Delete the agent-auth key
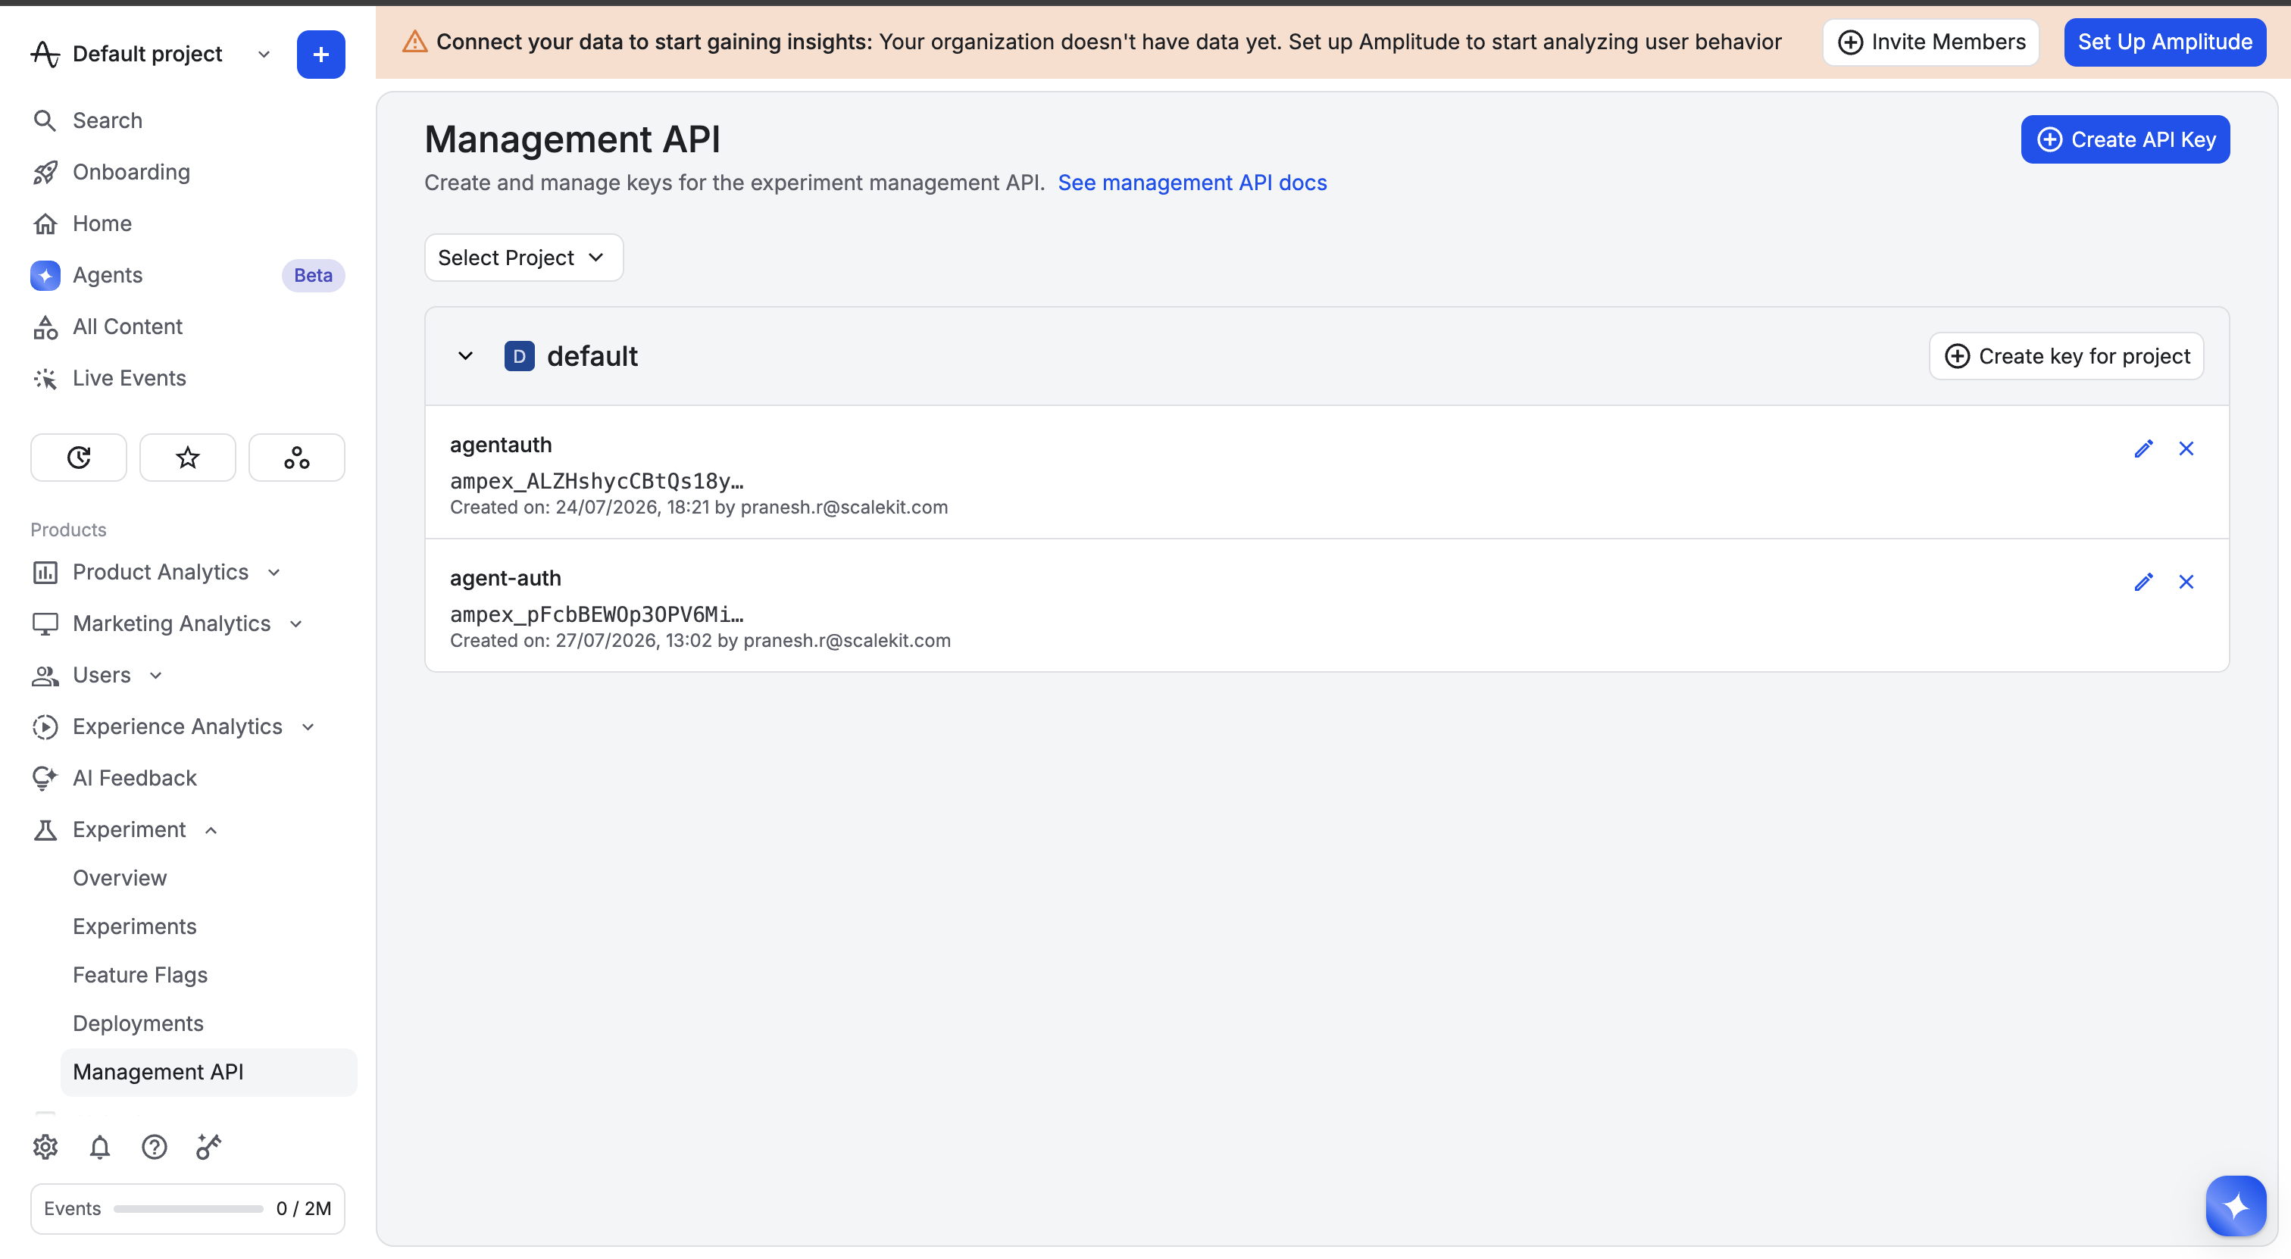 click(x=2186, y=583)
